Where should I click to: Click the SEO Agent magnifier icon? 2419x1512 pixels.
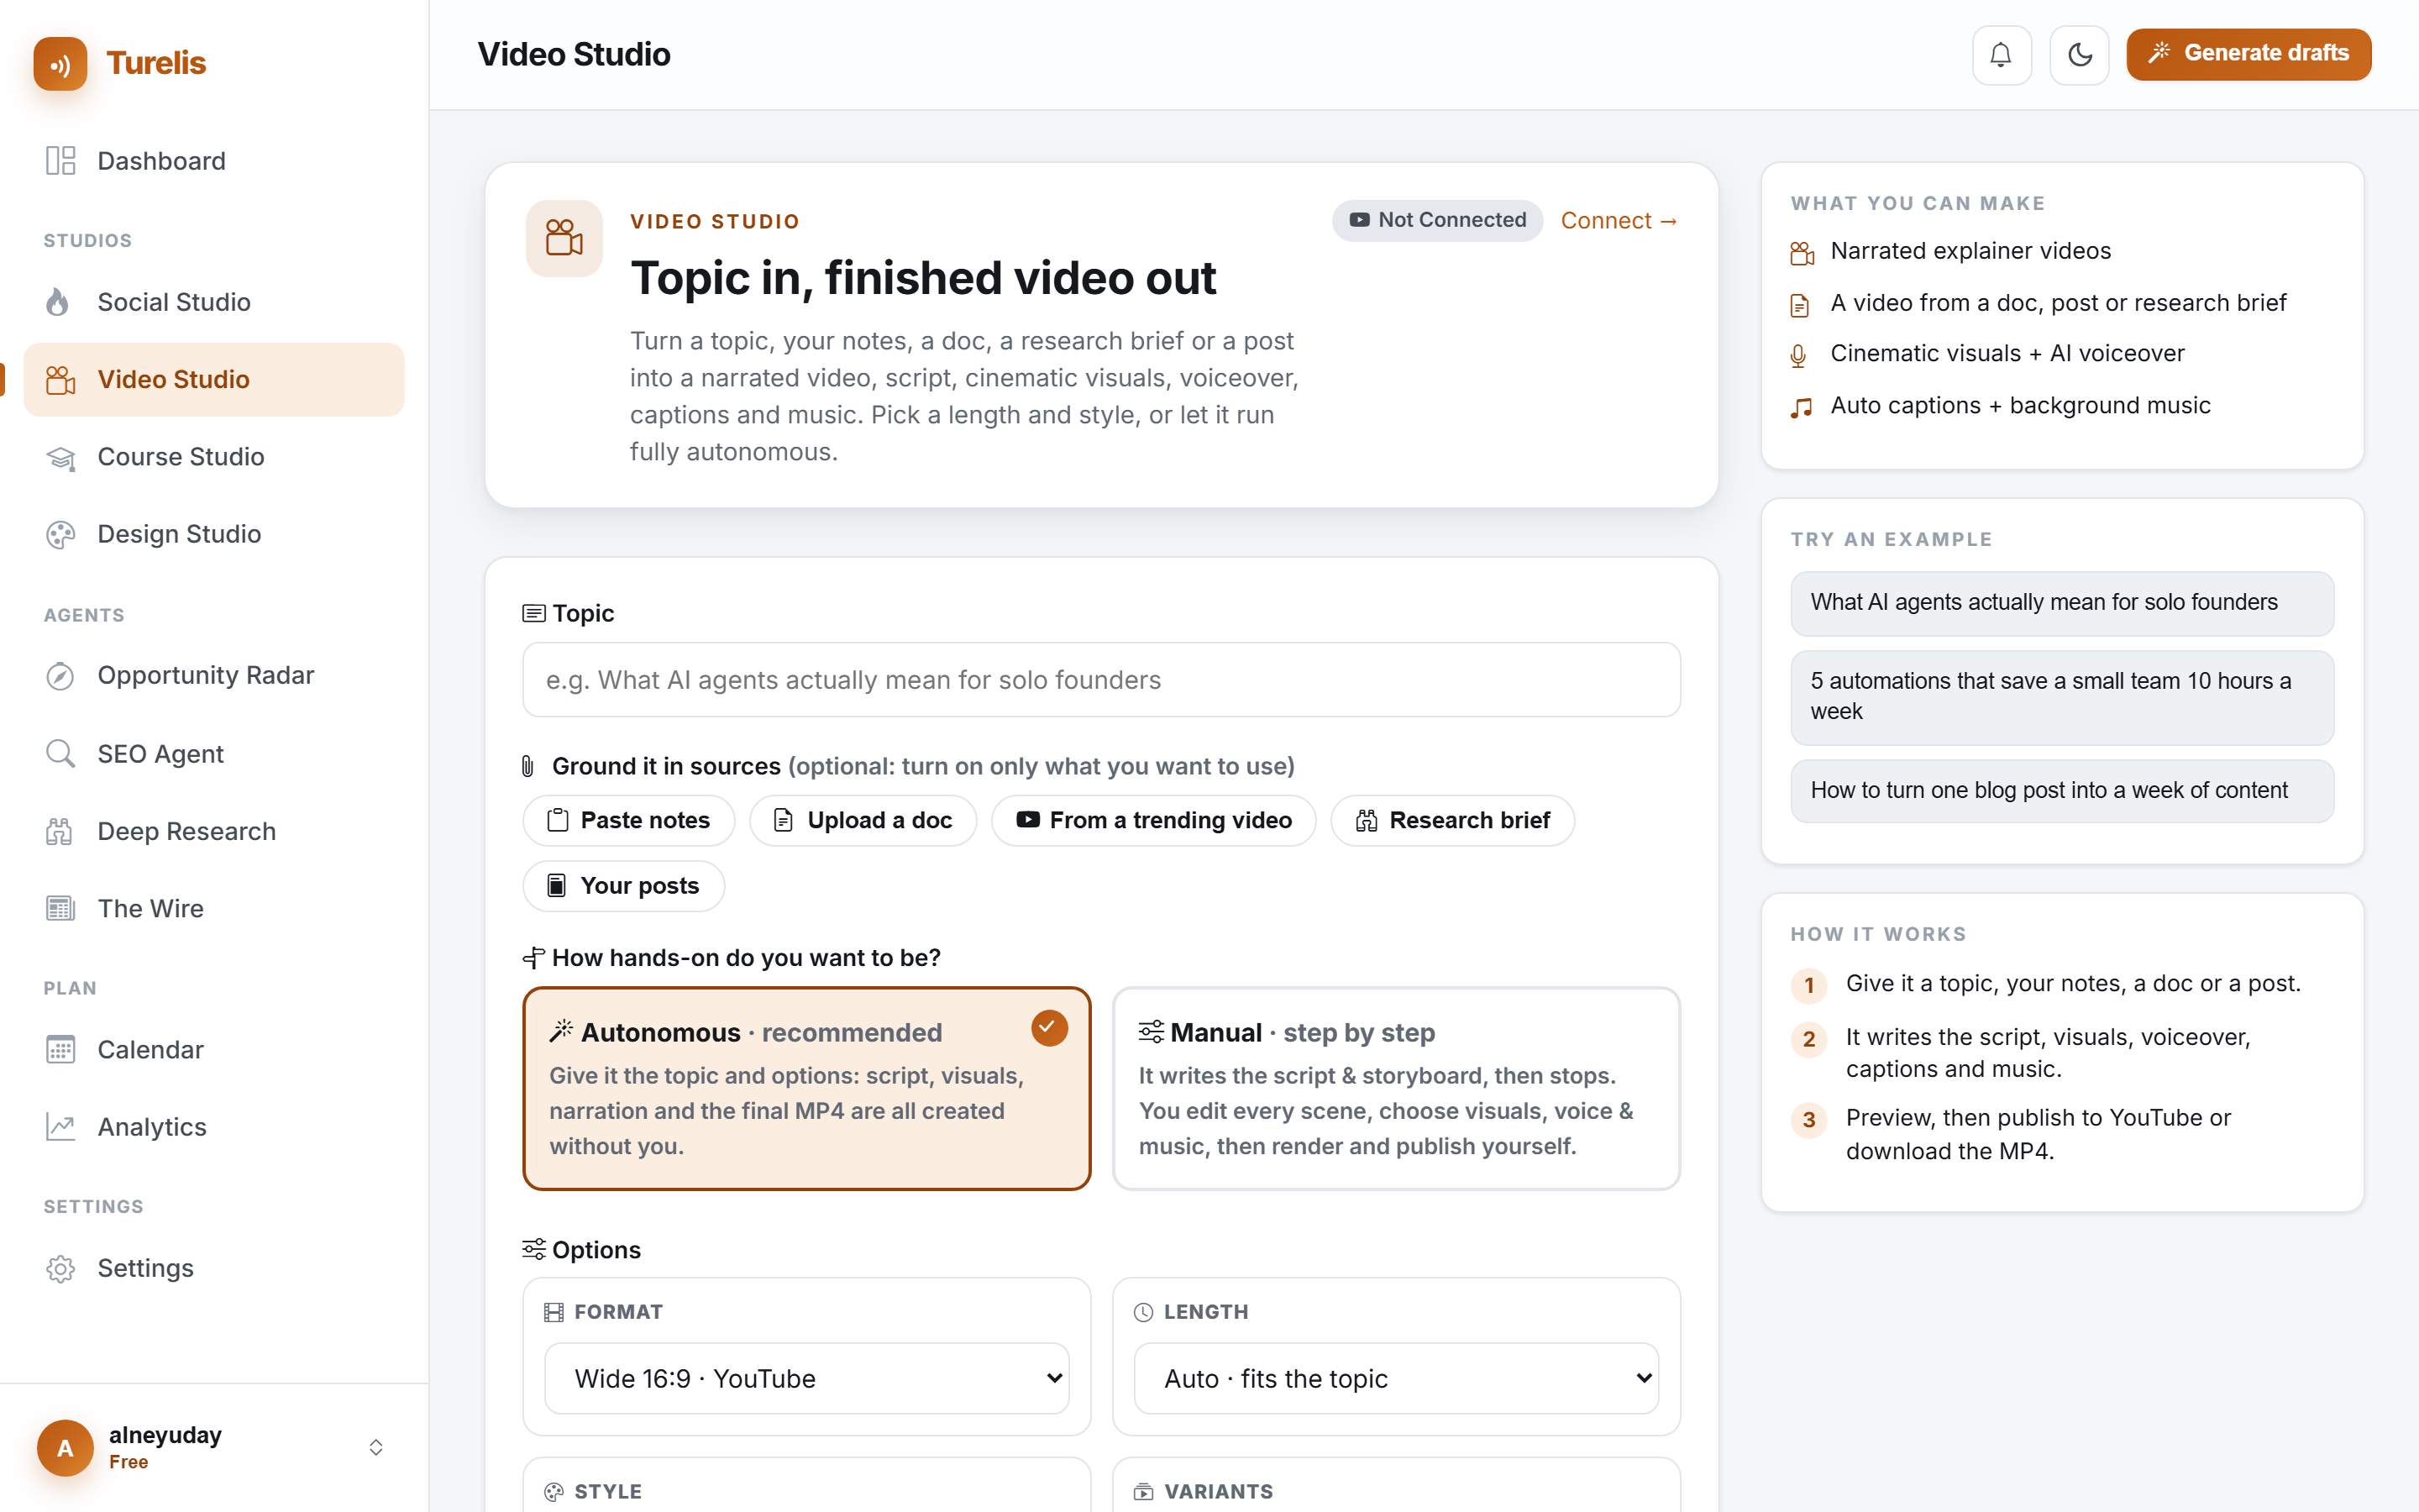pos(60,753)
